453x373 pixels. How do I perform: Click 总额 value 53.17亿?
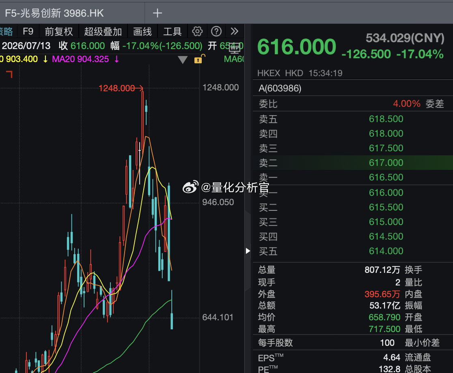[x=384, y=306]
